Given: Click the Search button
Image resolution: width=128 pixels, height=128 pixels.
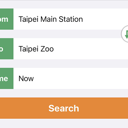Looking at the screenshot, I should coord(64,108).
